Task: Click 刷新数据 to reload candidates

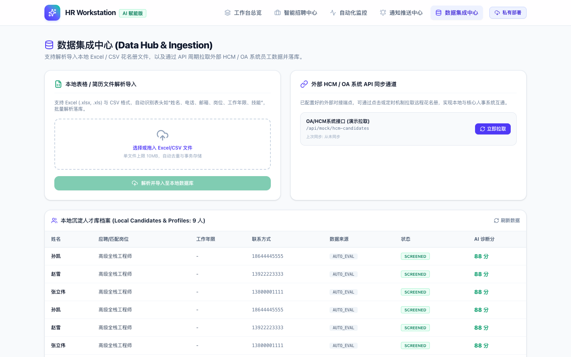Action: pyautogui.click(x=507, y=221)
